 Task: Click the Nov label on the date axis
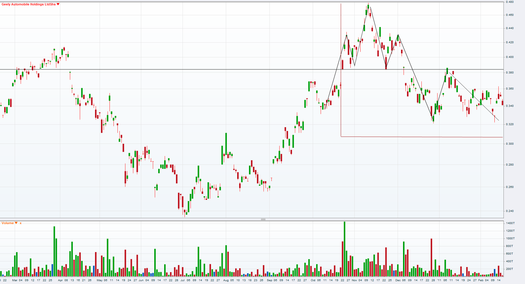coord(354,280)
